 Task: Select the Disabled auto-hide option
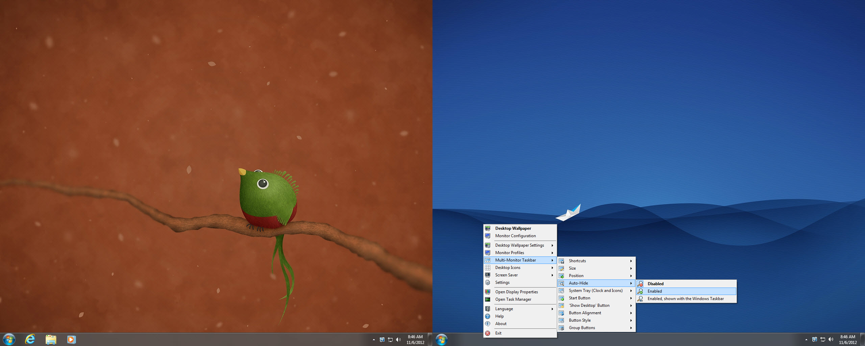click(655, 284)
